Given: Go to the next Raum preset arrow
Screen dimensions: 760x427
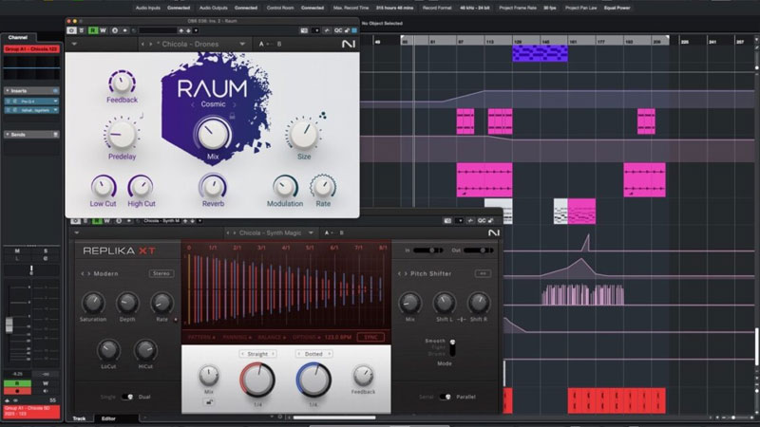Looking at the screenshot, I should point(151,44).
